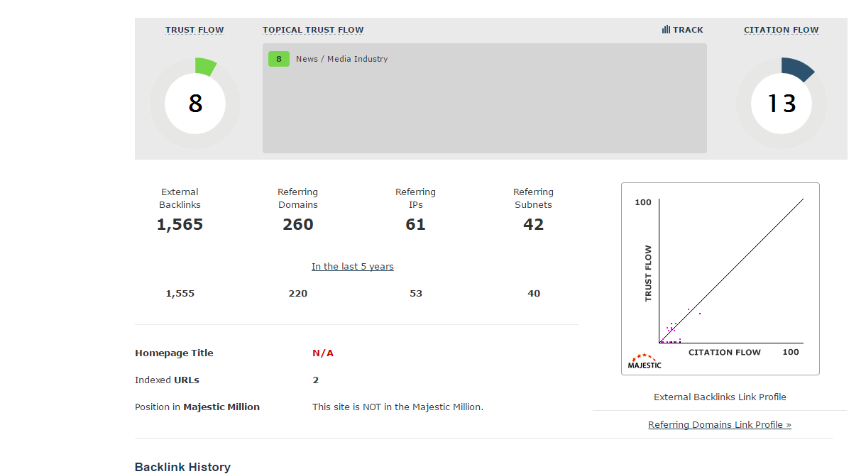The image size is (866, 474).
Task: Click the Referring Subnets count 42
Action: [534, 225]
